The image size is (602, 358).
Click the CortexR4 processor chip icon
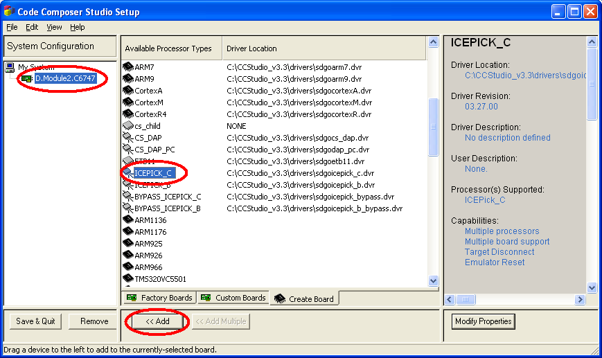pos(128,114)
